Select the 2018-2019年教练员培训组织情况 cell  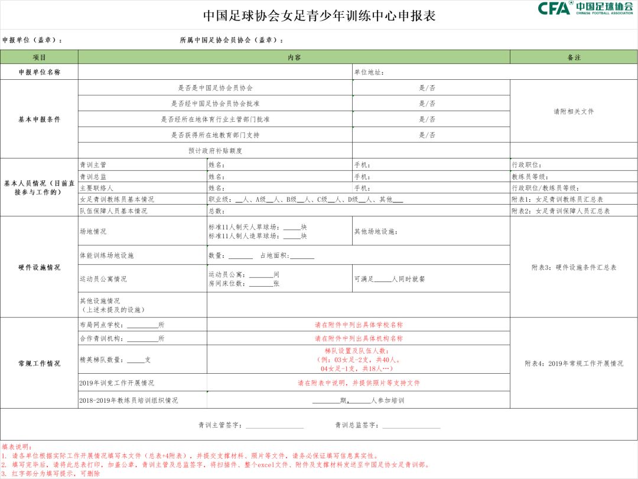click(x=143, y=400)
